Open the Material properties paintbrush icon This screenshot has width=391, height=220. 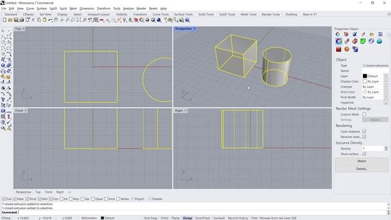tap(346, 42)
